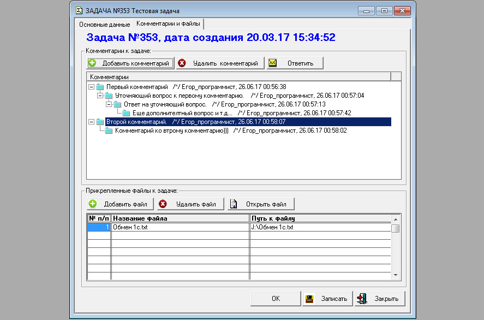
Task: Click the red X icon on Удалить файл
Action: coord(163,204)
